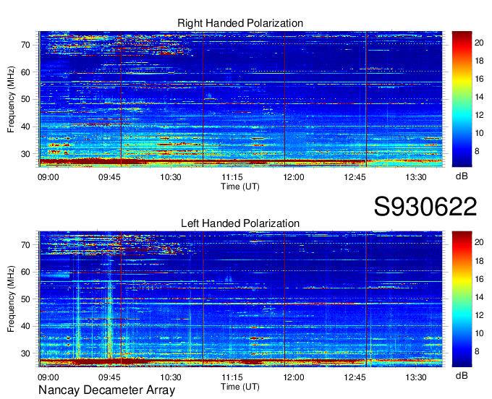Click the 13:30 tick under Right Handed plot

[x=416, y=177]
